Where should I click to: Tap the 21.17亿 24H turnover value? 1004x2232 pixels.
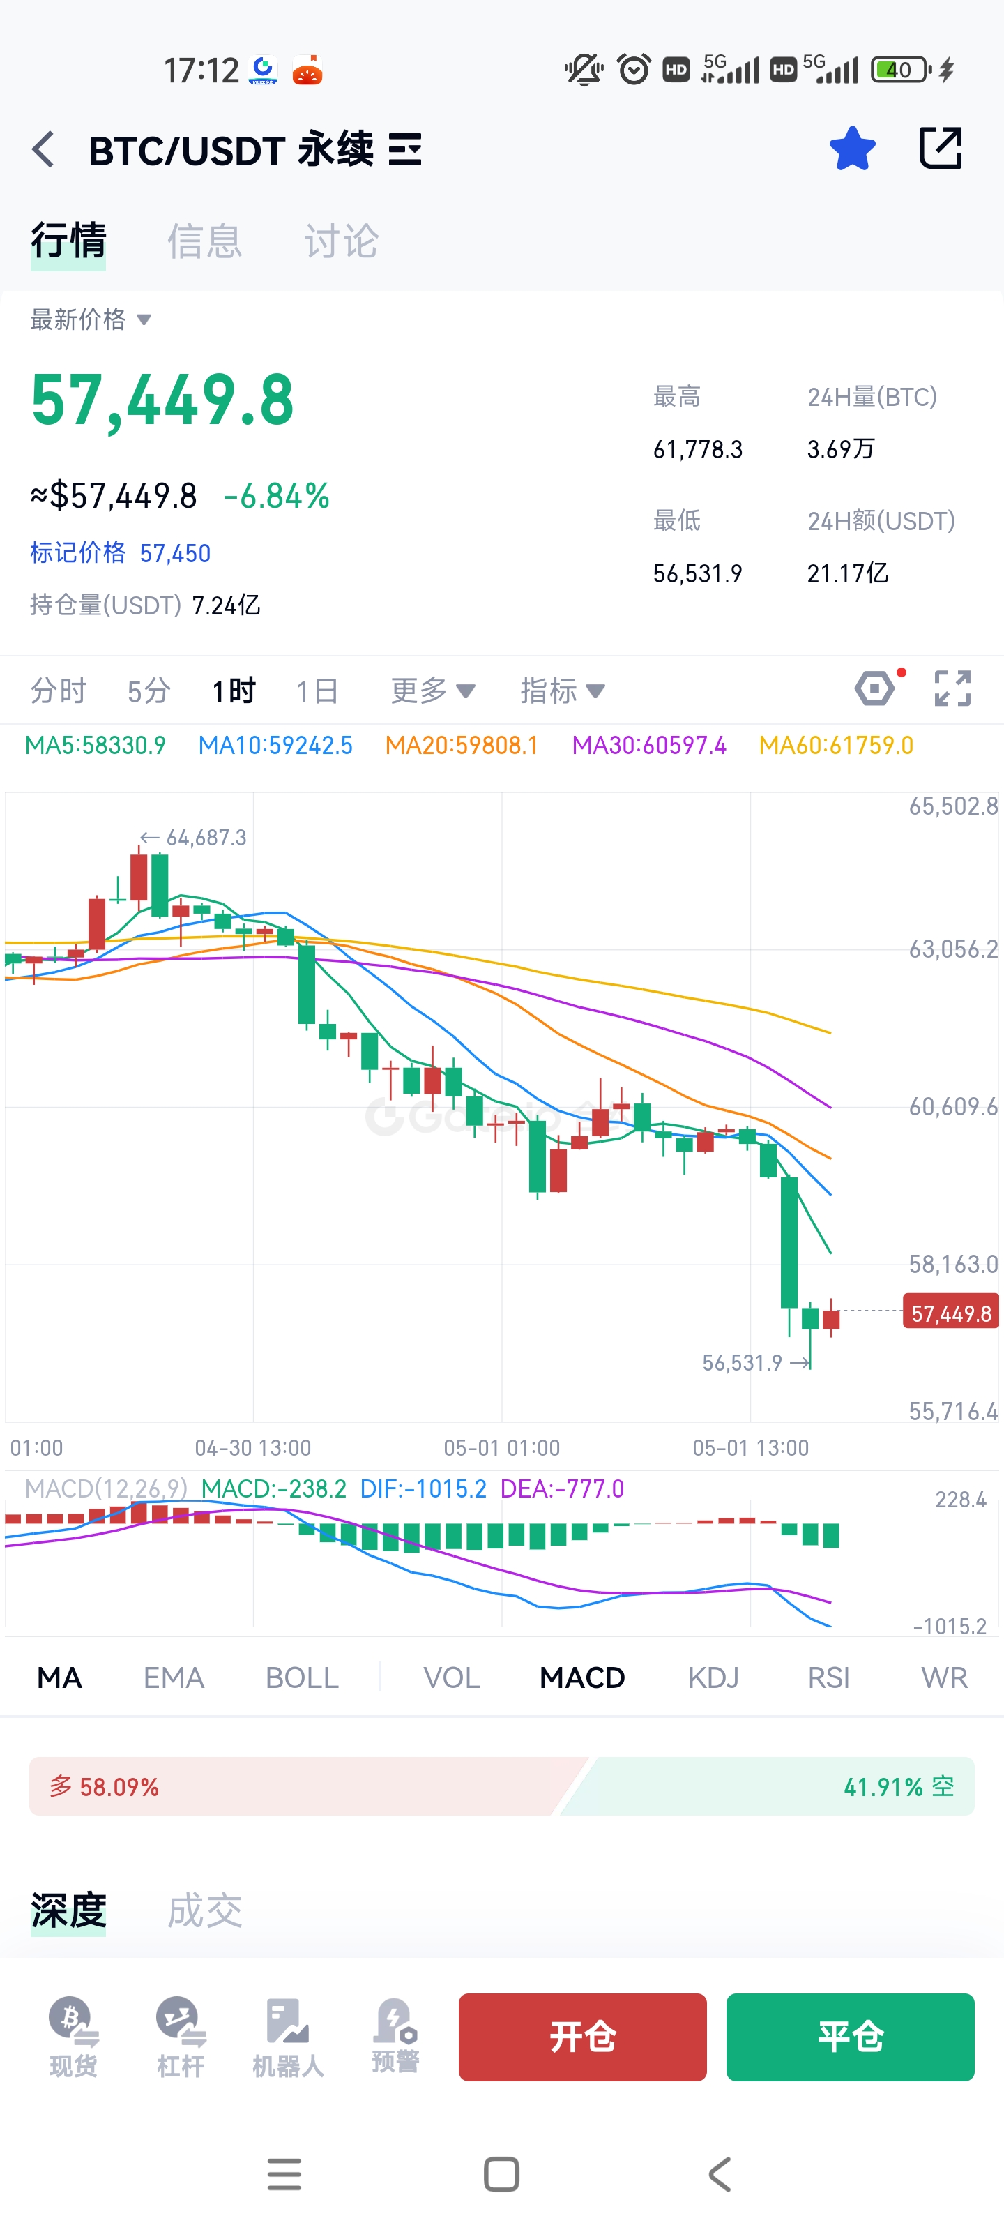(847, 573)
